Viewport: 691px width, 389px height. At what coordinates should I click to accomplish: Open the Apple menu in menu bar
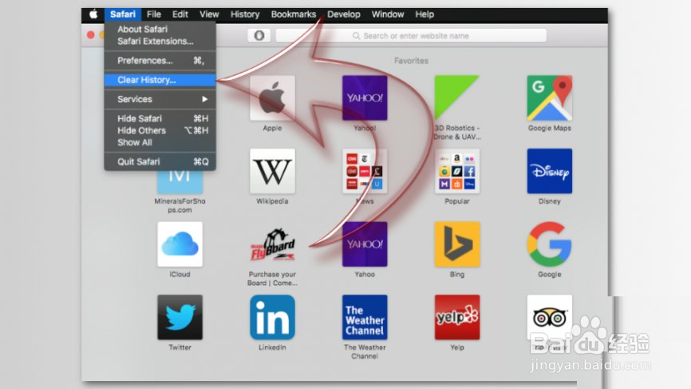[93, 14]
